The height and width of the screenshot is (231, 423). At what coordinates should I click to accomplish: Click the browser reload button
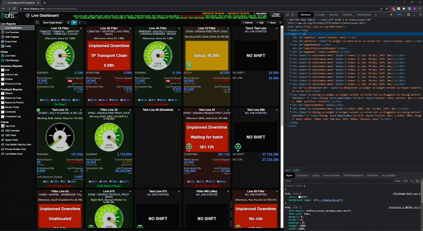14,9
